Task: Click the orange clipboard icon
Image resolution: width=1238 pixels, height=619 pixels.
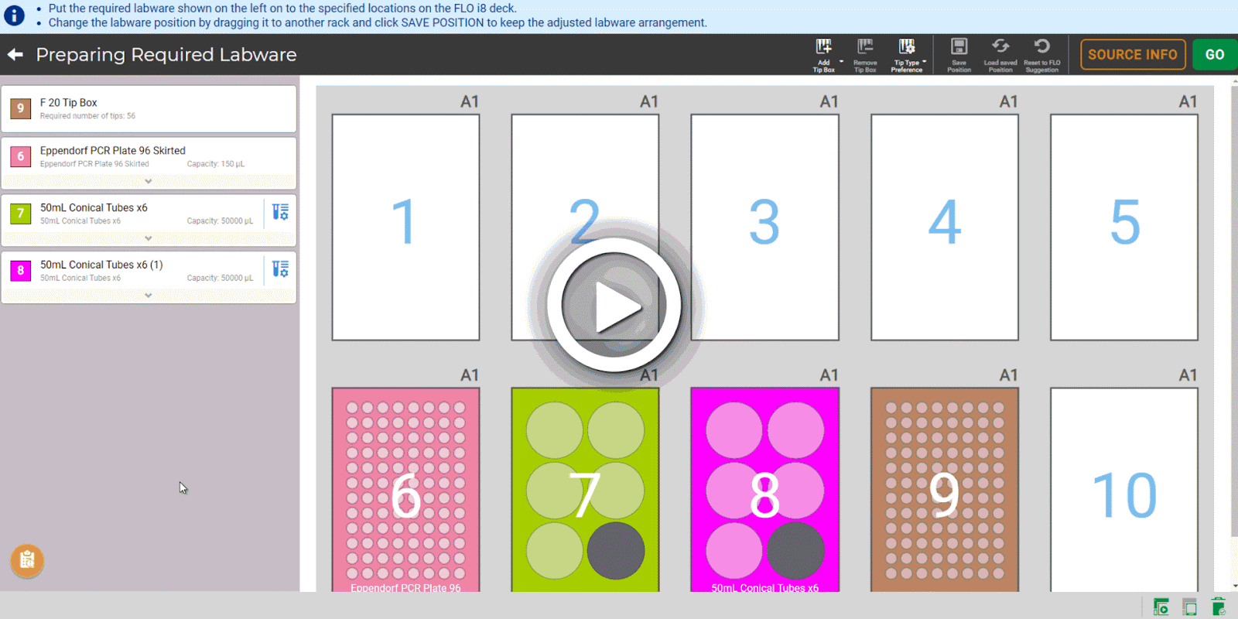Action: click(27, 560)
